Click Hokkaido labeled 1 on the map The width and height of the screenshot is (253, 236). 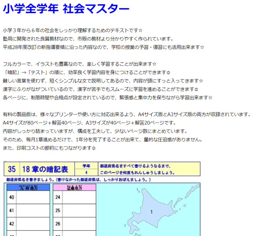151,212
